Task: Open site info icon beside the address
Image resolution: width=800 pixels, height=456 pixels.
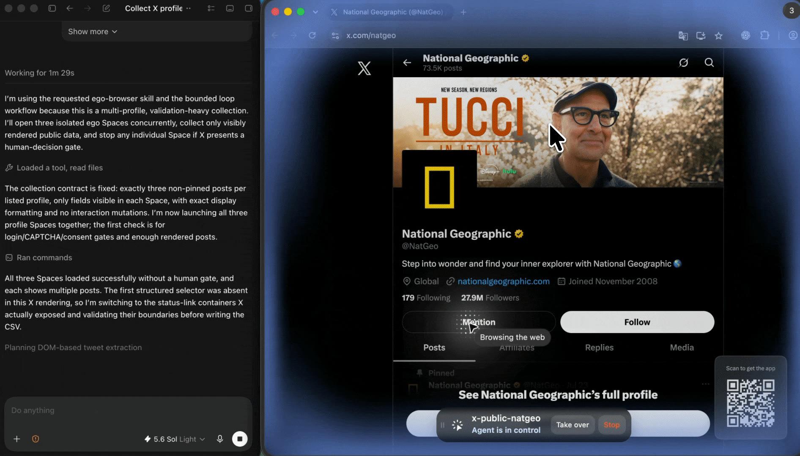Action: pyautogui.click(x=335, y=35)
